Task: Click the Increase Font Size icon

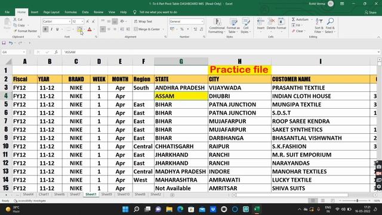Action: pyautogui.click(x=88, y=21)
